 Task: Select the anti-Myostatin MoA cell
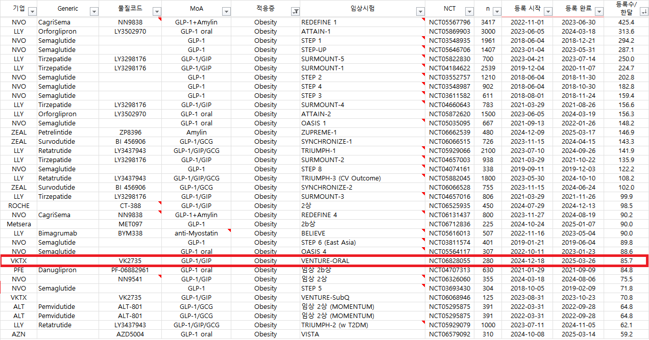click(197, 233)
